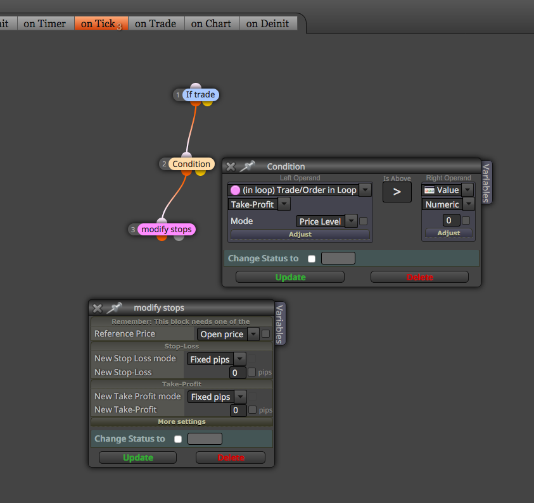Enable Change Status to checkbox in Condition panel
The height and width of the screenshot is (503, 534).
pyautogui.click(x=311, y=259)
